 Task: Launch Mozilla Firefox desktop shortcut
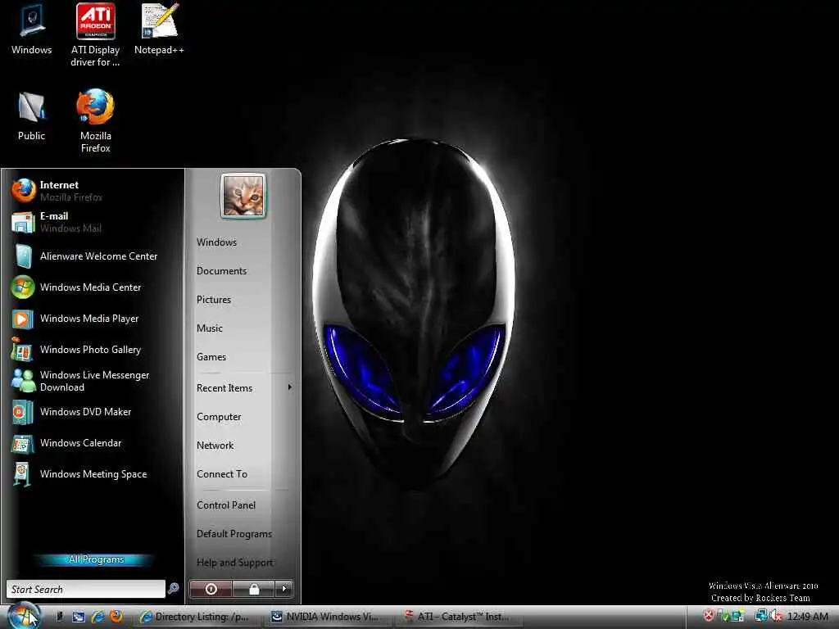(95, 122)
